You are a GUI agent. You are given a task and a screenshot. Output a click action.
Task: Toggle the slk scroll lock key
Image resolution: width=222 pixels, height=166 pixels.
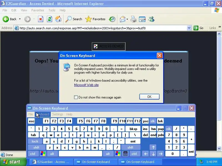pyautogui.click(x=153, y=121)
